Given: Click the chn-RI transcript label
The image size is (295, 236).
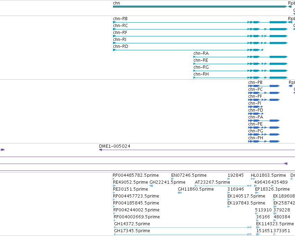Looking at the screenshot, I should 120,40.
